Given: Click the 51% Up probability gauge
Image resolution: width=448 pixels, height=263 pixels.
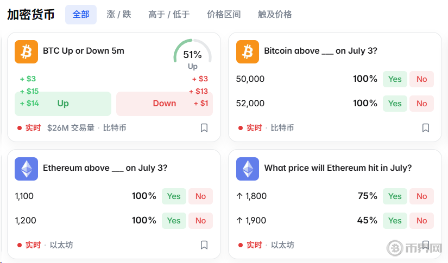Looking at the screenshot, I should click(193, 55).
